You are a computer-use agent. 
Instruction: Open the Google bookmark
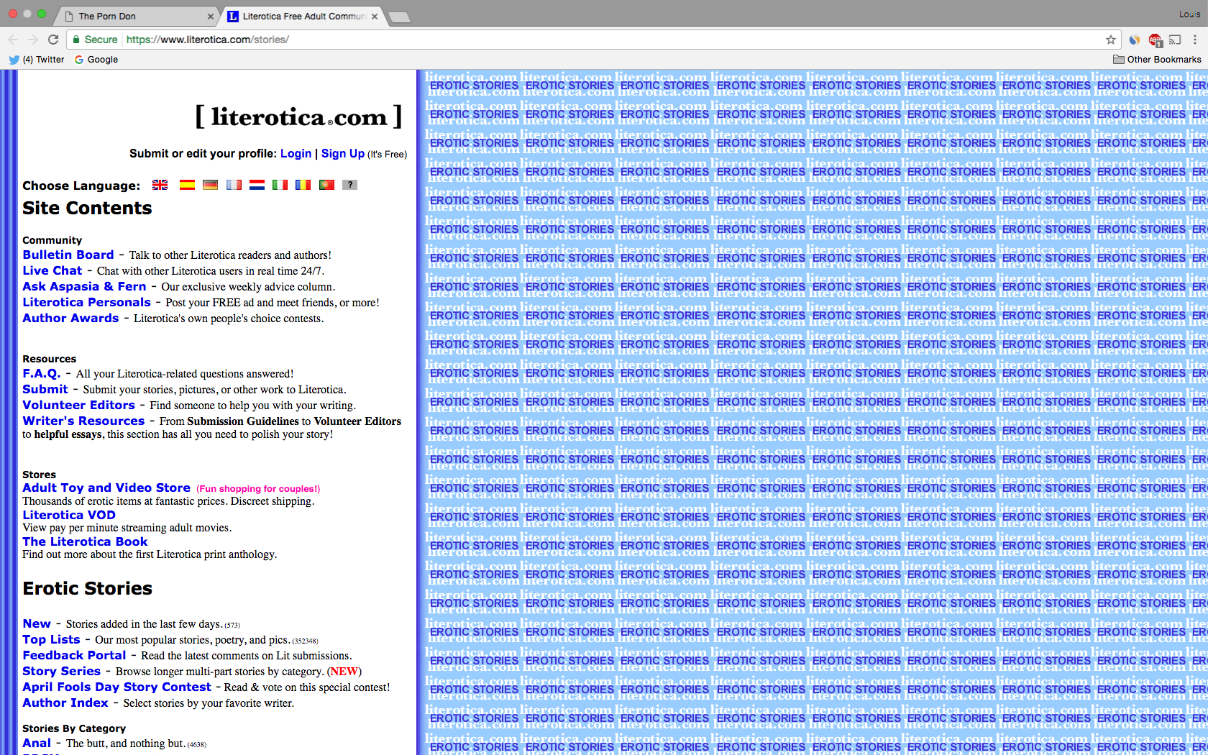96,60
